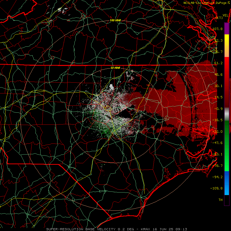Click the SUPER-RESOLUTION BASE VELOCITY caption text
231x231 pixels.
pyautogui.click(x=81, y=229)
